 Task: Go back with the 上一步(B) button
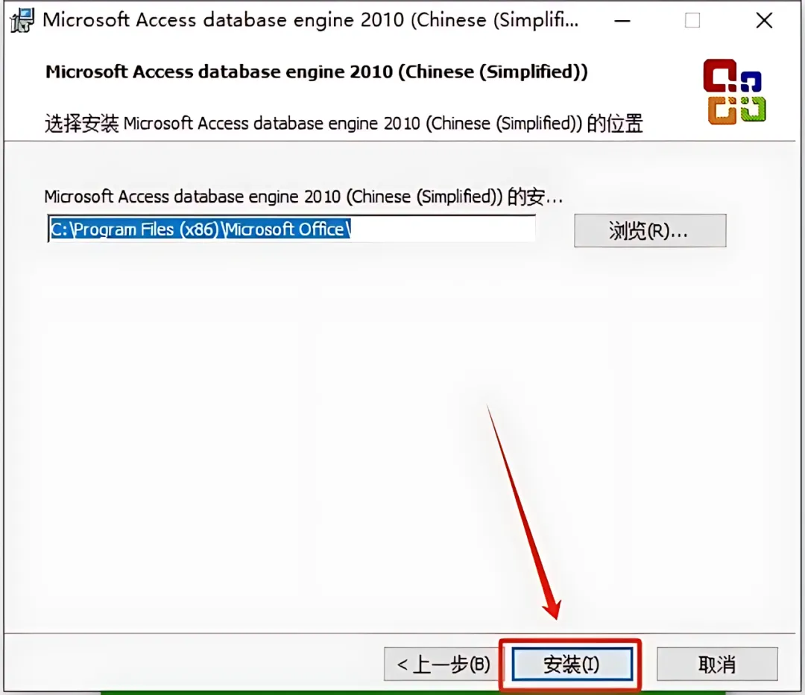point(443,664)
